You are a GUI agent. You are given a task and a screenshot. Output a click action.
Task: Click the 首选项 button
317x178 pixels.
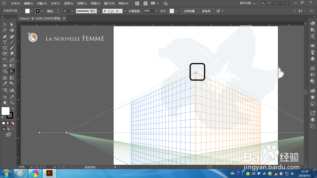pos(206,11)
